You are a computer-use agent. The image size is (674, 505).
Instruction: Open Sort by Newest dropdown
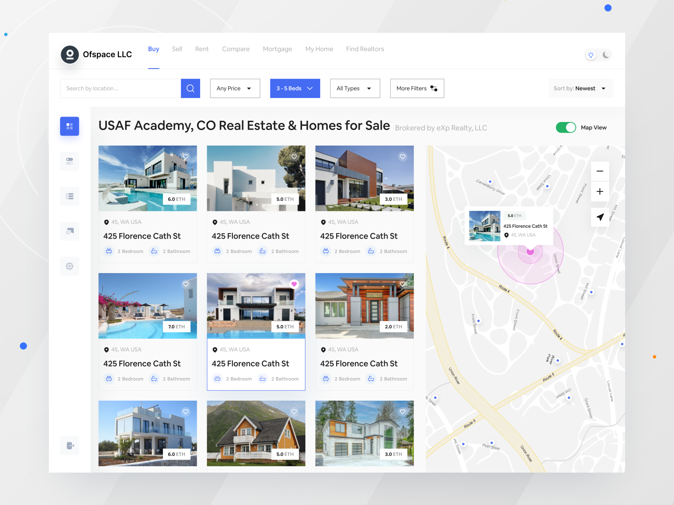pos(580,88)
